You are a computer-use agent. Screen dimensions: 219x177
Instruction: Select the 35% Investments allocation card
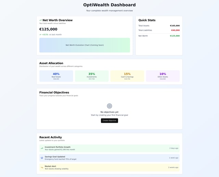[x=92, y=76]
